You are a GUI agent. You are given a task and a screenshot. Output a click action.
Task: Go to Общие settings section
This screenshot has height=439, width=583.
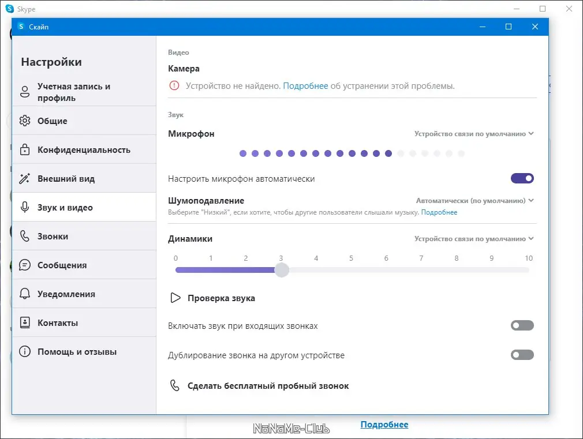point(84,121)
